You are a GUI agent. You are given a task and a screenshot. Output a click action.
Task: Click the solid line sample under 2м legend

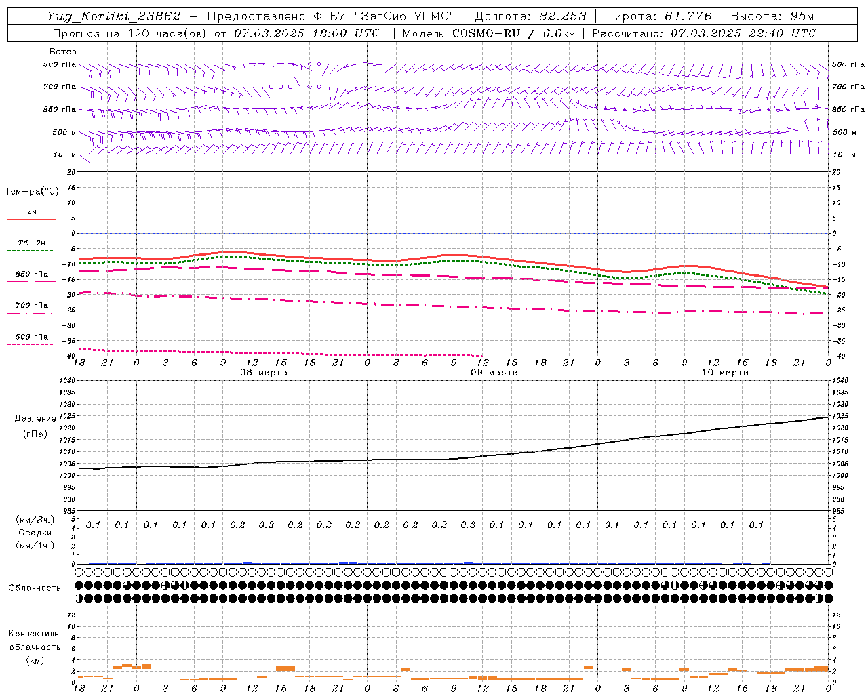pos(31,220)
